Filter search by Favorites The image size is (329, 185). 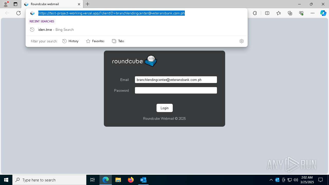[x=95, y=41]
